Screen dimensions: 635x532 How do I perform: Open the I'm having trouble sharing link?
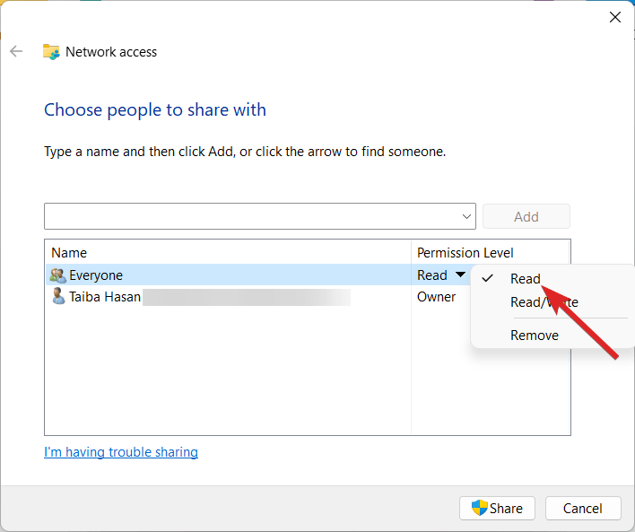point(121,452)
